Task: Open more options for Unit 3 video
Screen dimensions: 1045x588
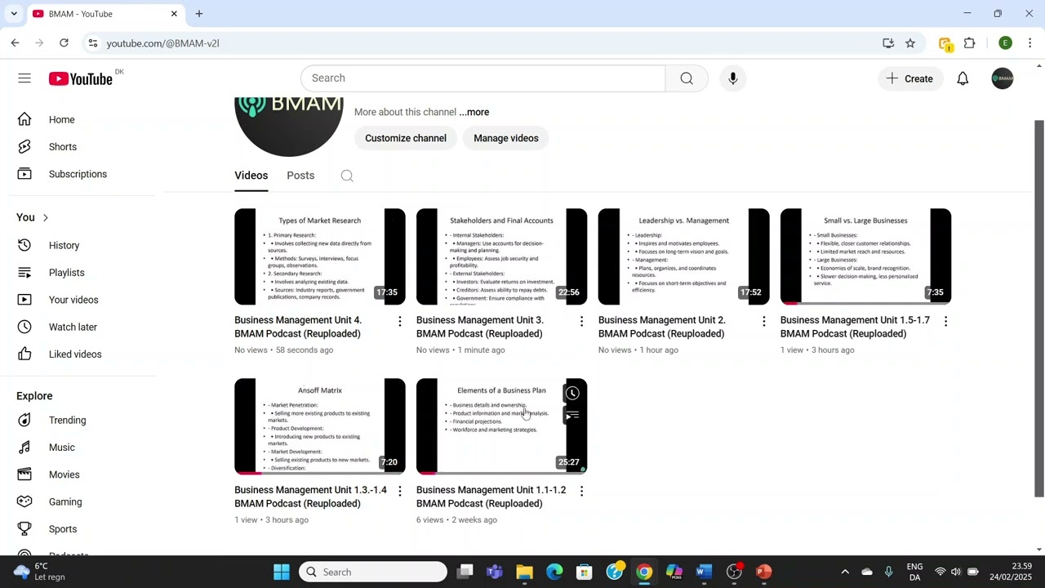Action: coord(581,322)
